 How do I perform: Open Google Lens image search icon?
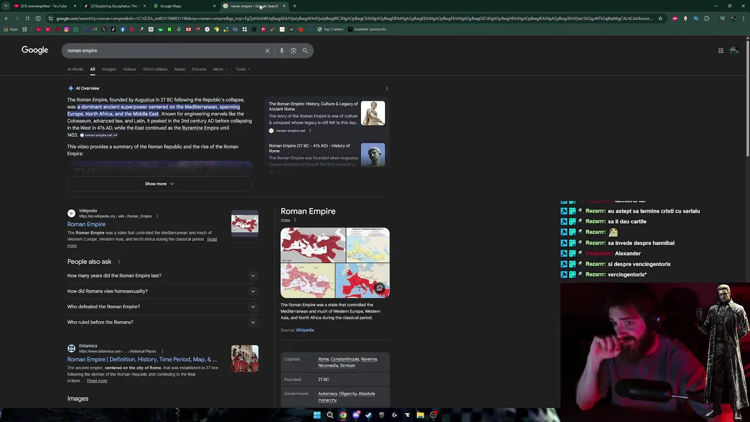[x=294, y=50]
